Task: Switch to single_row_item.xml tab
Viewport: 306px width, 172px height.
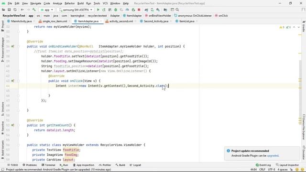Action: click(x=55, y=21)
